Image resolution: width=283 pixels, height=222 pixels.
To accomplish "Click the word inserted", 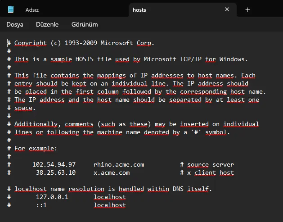I will (x=194, y=124).
